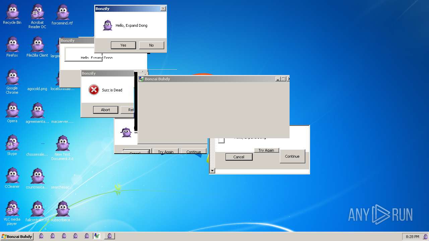Close the Hello, Expand Dong Bonzify dialog
The width and height of the screenshot is (429, 241).
click(163, 9)
